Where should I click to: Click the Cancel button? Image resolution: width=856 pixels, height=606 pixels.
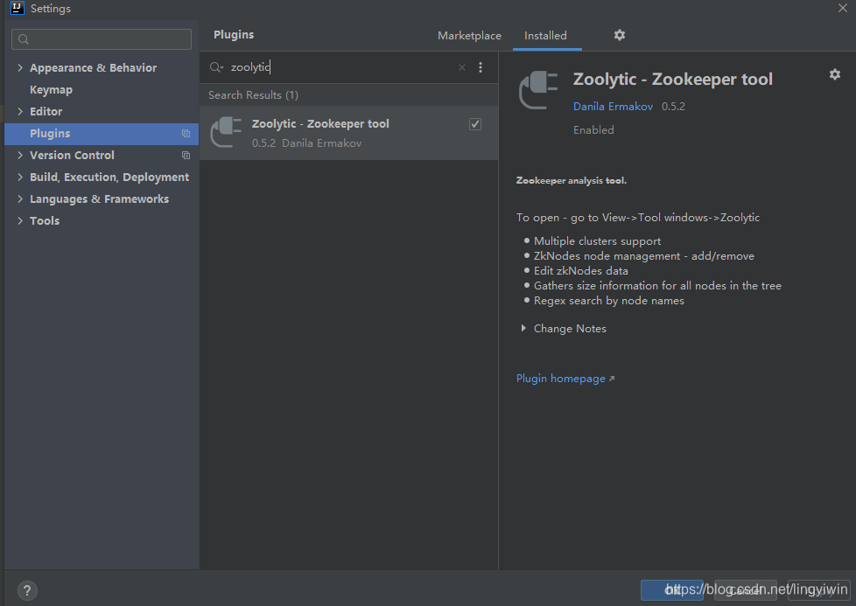click(745, 590)
